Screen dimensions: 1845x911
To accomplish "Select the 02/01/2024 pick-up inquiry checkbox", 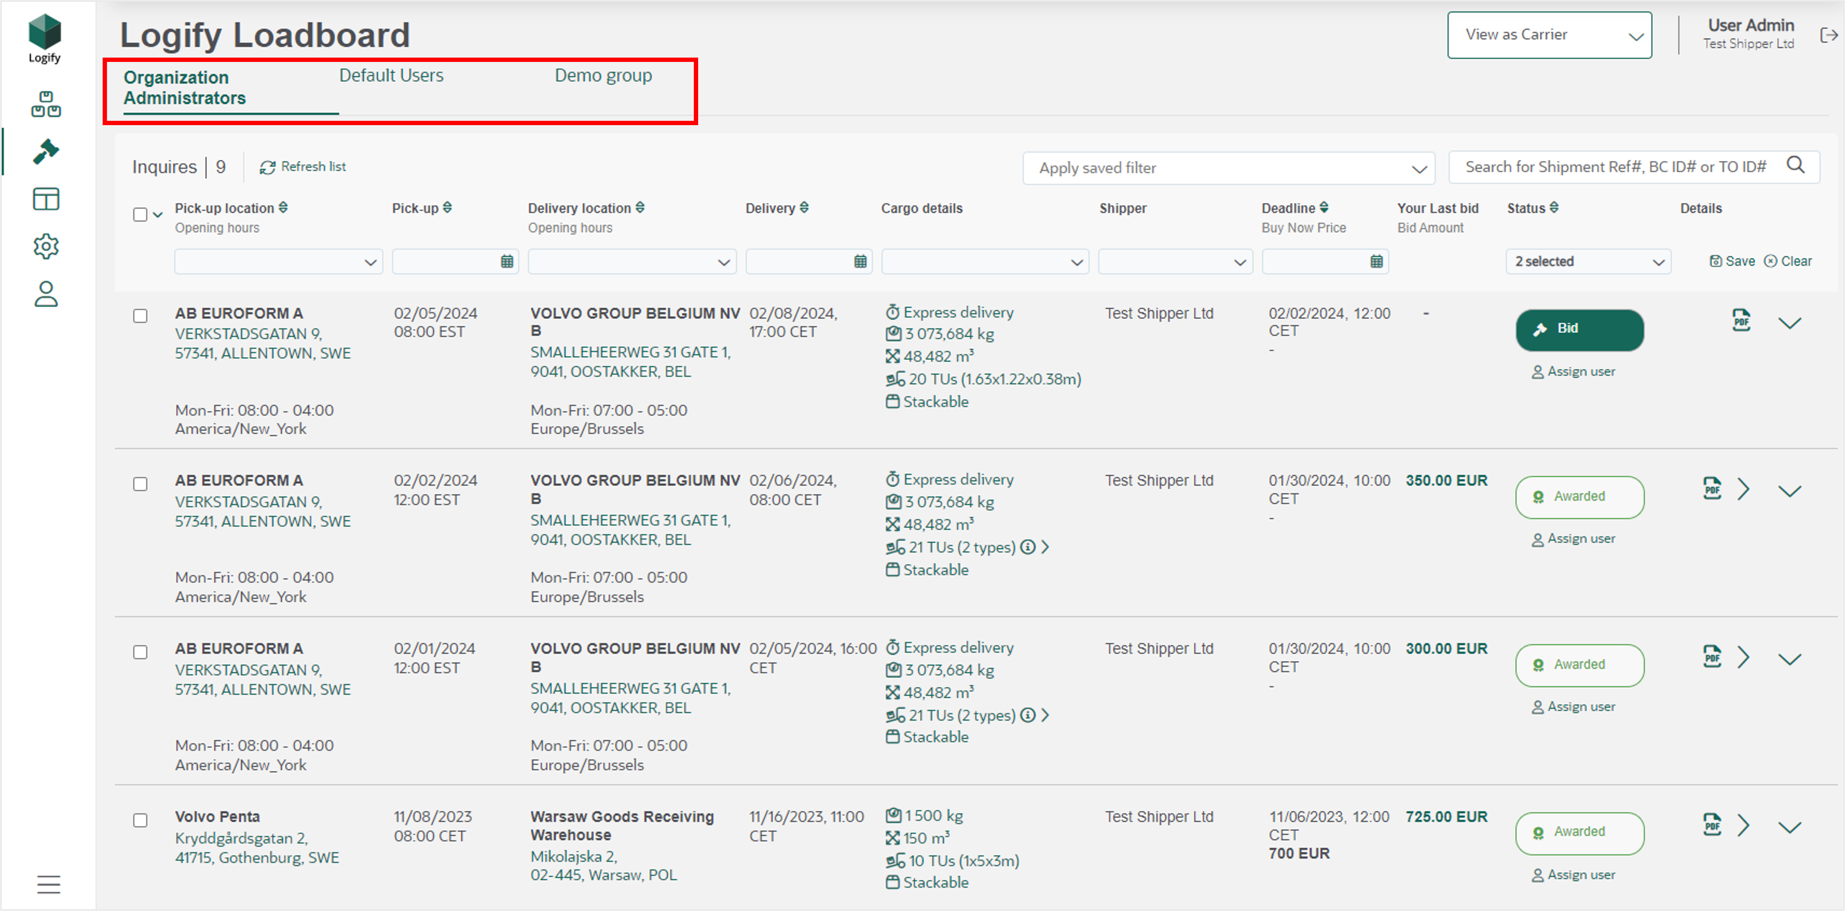I will coord(140,652).
